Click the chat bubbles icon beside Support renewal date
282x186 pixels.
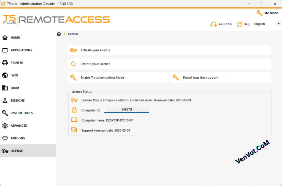tap(74, 130)
